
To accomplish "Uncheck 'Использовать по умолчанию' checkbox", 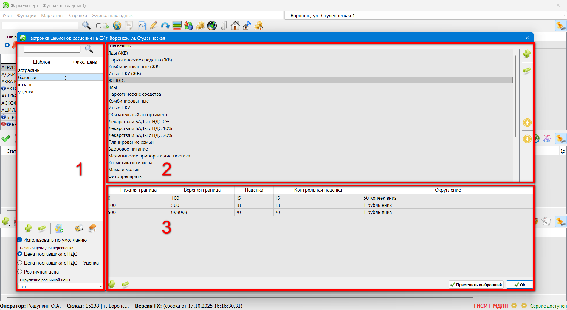I will click(x=20, y=240).
